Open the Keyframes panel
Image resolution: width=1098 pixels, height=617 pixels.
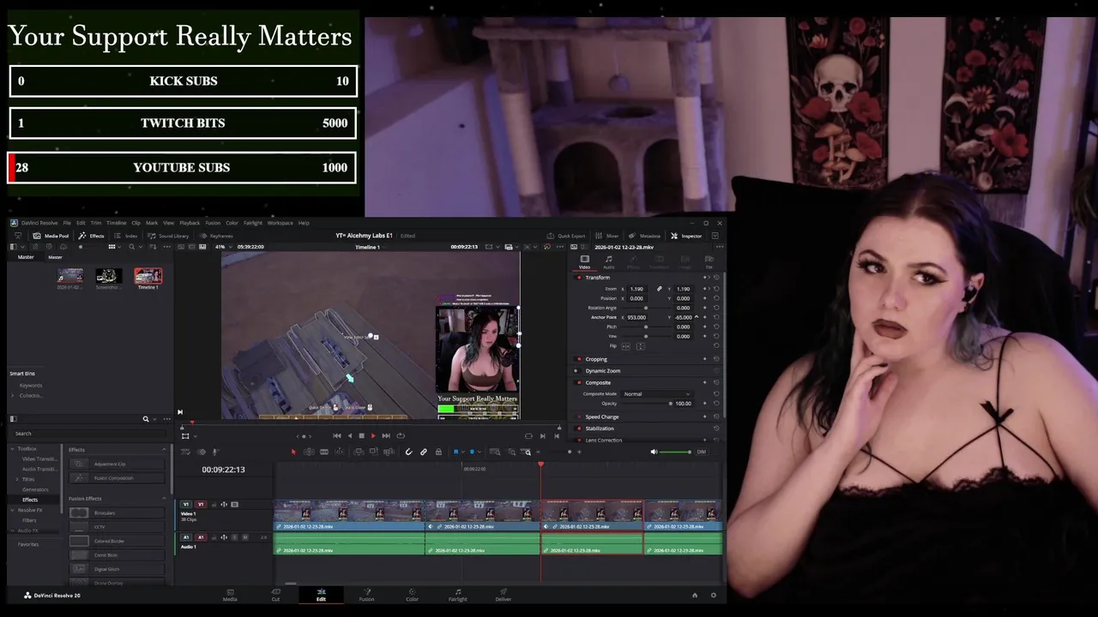(x=216, y=236)
